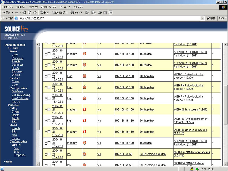Click impact flag 1 for WEB-IIS .htr access row

84,109
